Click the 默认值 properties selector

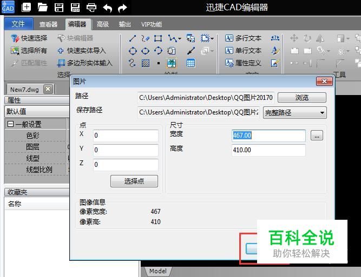click(x=37, y=112)
